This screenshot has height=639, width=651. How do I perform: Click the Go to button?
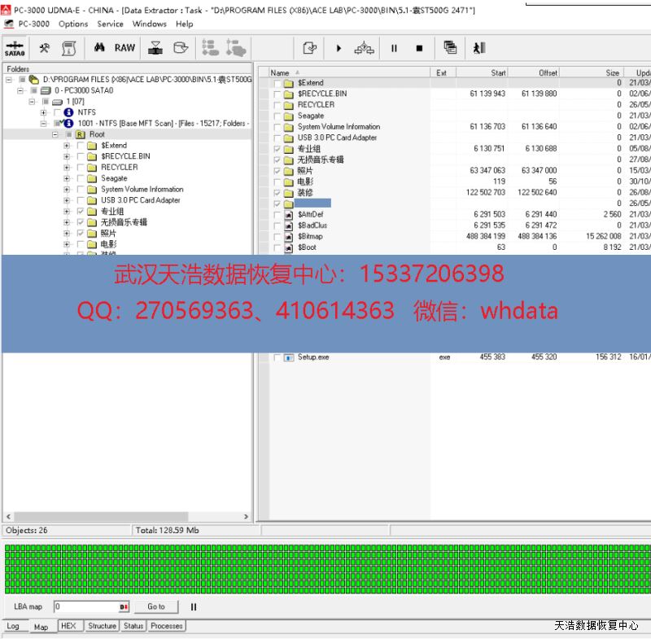[156, 606]
